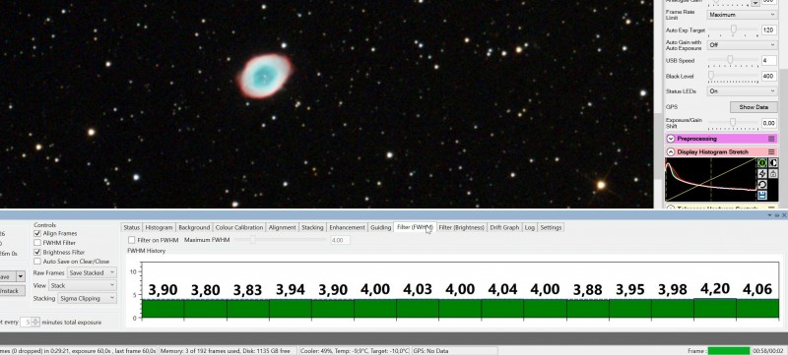Viewport: 788px width, 355px height.
Task: Open the Drift Graph tab
Action: tap(504, 227)
